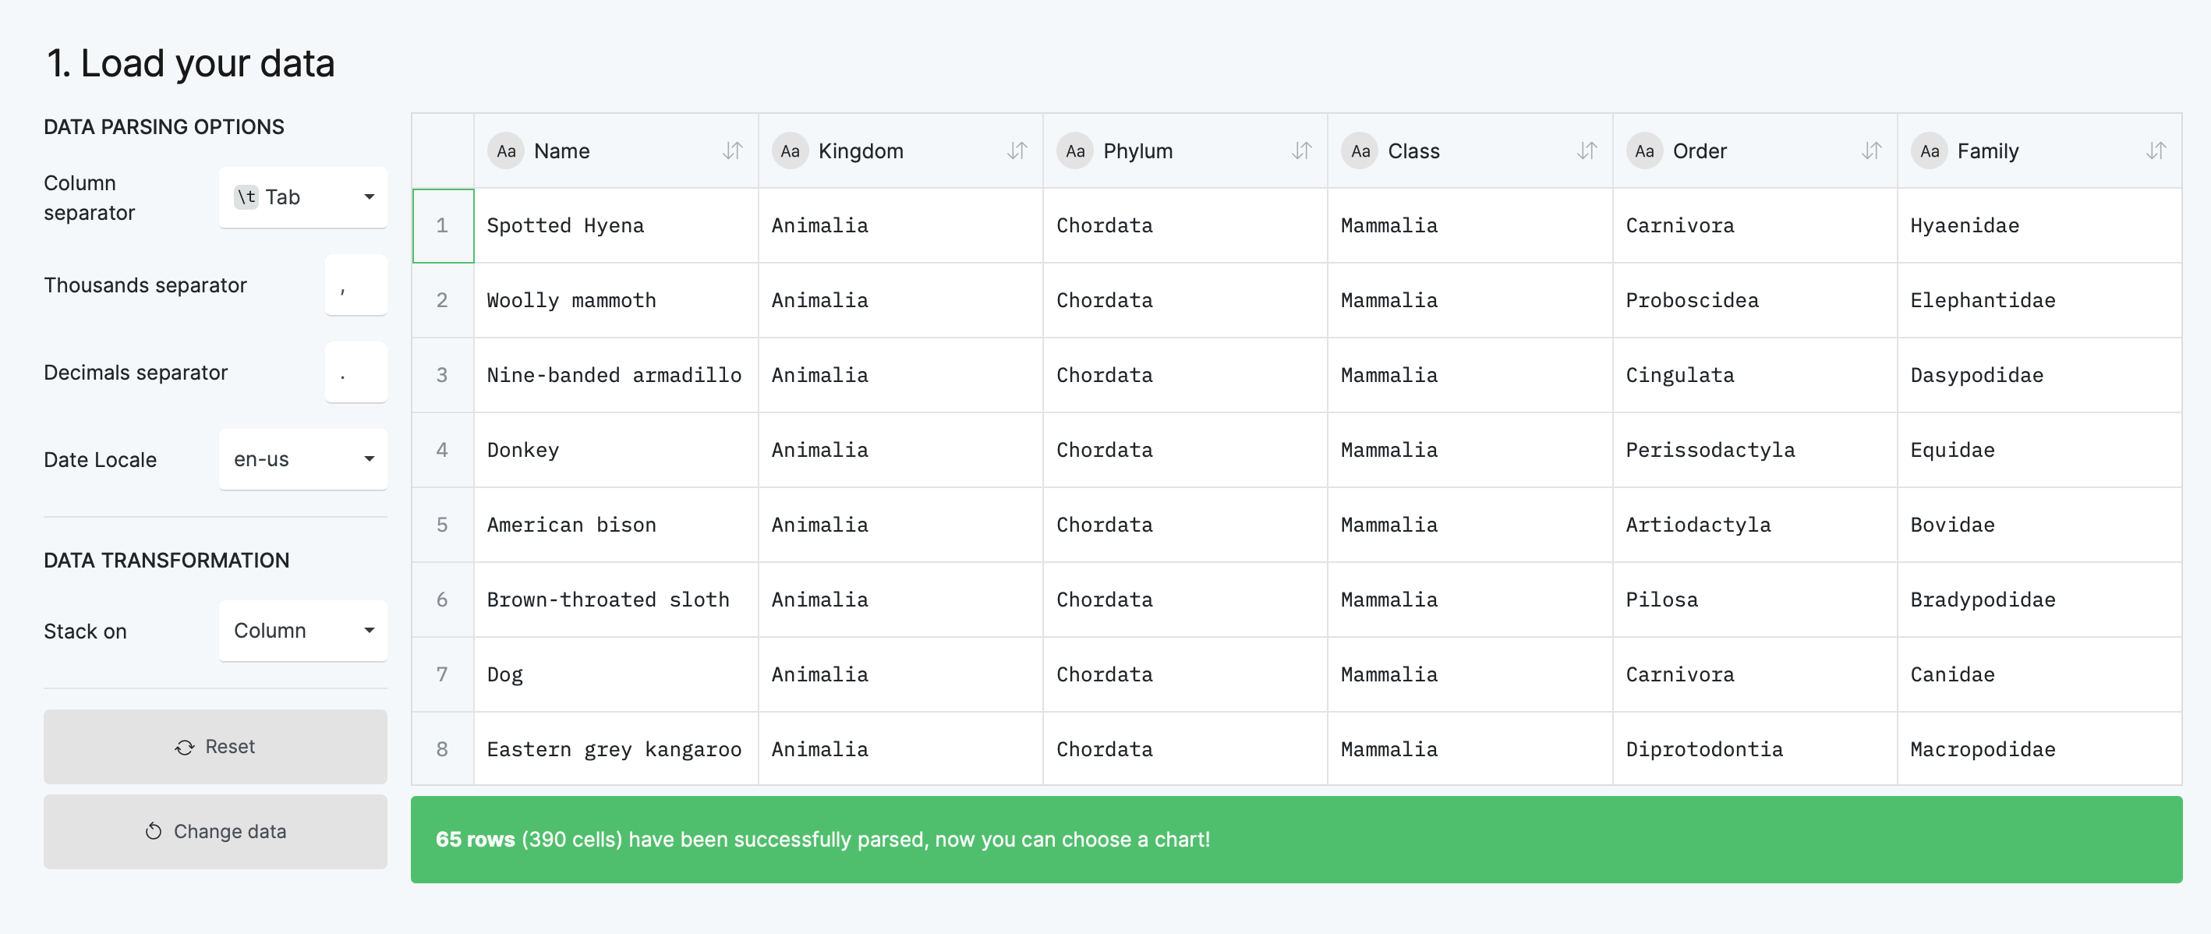Sort by the Name column arrows icon
2211x934 pixels.
[732, 151]
